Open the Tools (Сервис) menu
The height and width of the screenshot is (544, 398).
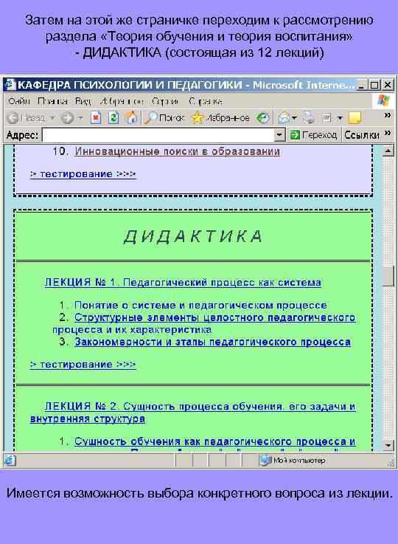166,101
